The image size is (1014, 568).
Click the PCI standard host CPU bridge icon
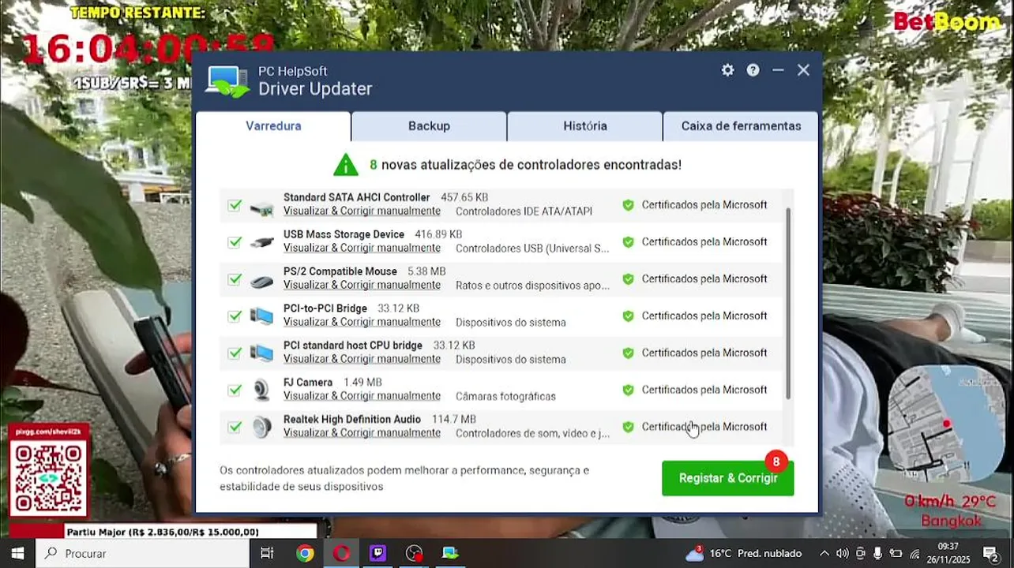click(261, 353)
